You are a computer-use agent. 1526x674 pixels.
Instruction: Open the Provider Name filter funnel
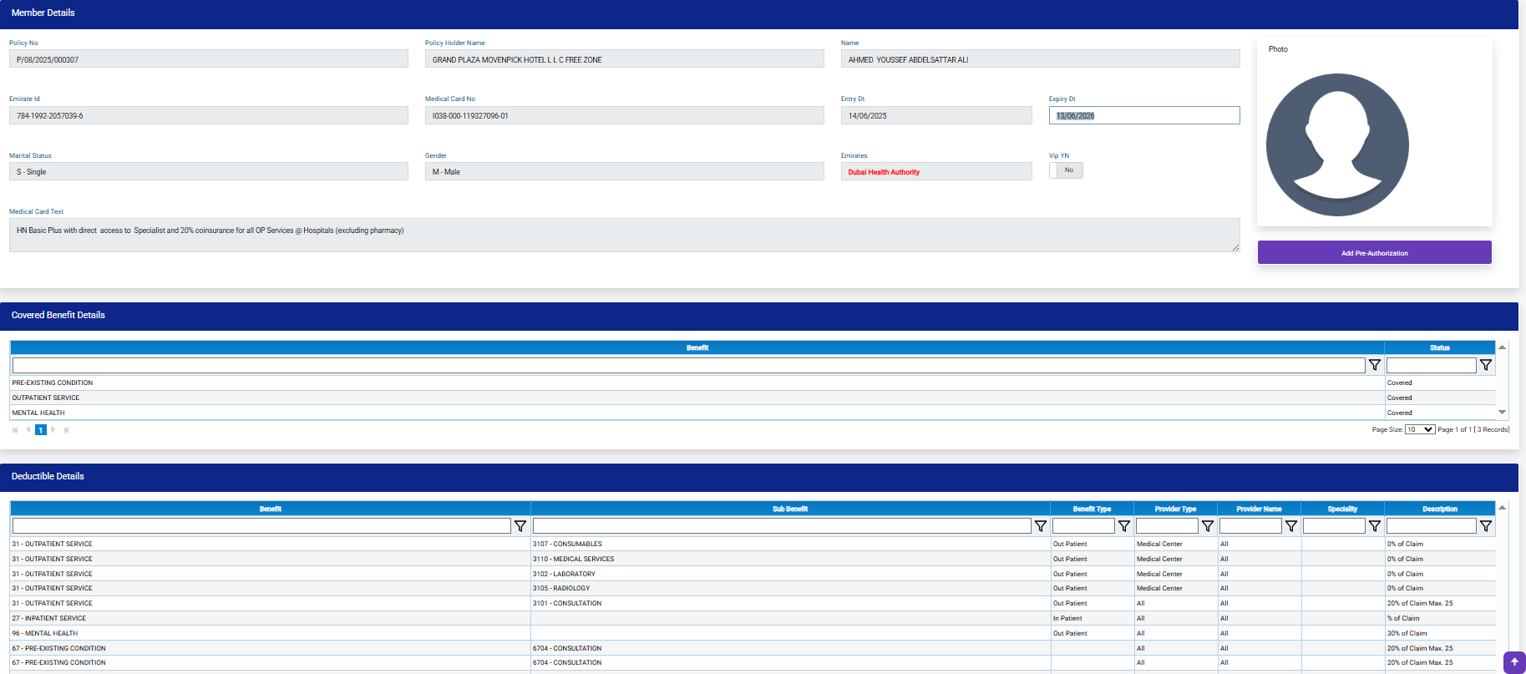(x=1290, y=526)
